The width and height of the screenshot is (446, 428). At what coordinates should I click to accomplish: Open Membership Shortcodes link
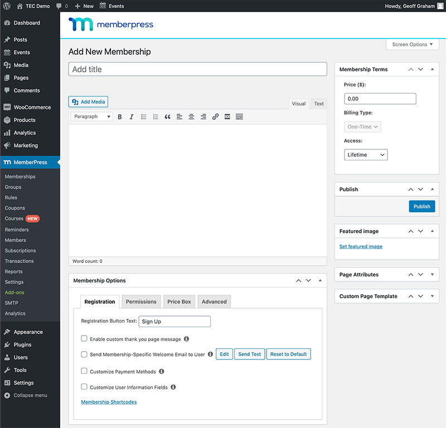pos(109,402)
